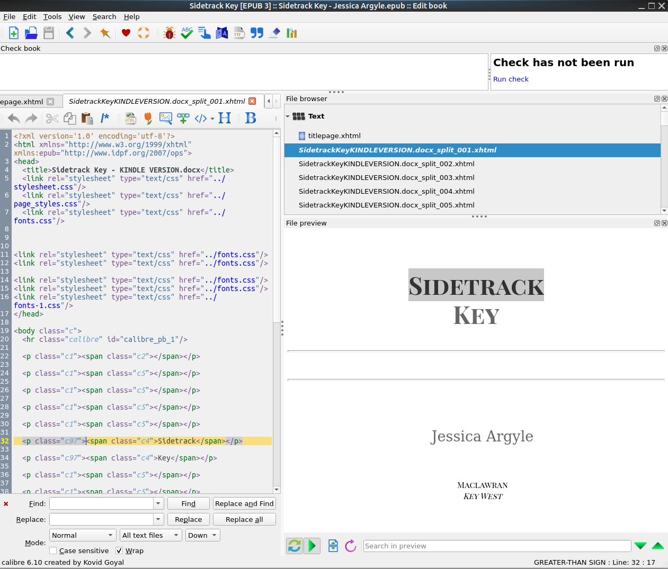Open the Tools menu
Image resolution: width=668 pixels, height=569 pixels.
(x=52, y=17)
